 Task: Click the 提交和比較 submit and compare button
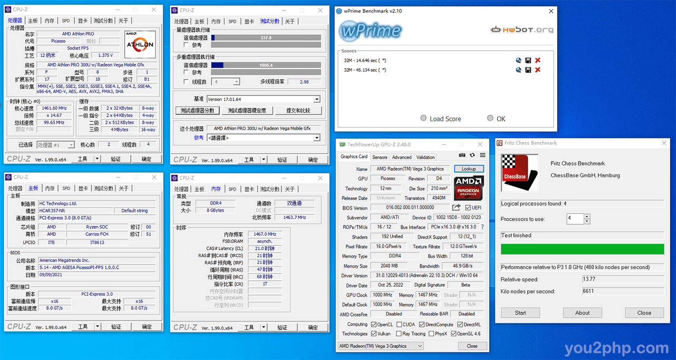point(297,111)
